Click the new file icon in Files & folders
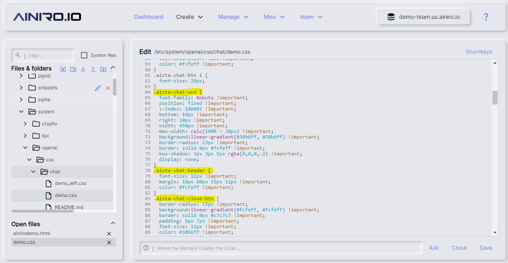508x263 pixels. click(63, 69)
